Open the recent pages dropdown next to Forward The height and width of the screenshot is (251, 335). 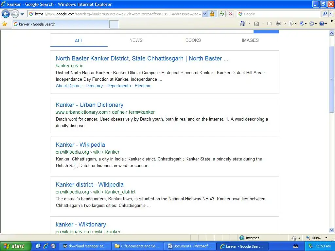[x=22, y=14]
